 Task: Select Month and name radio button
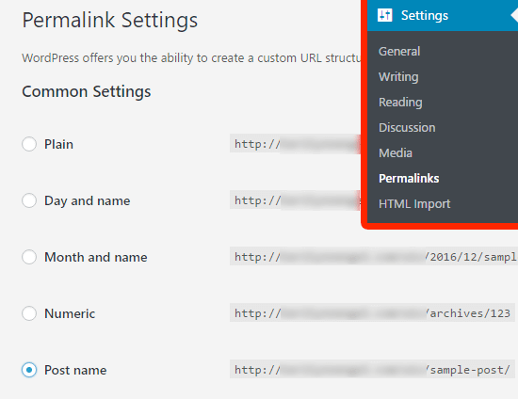click(x=29, y=257)
